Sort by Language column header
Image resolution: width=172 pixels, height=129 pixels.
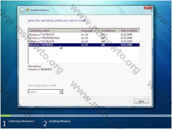[90, 30]
